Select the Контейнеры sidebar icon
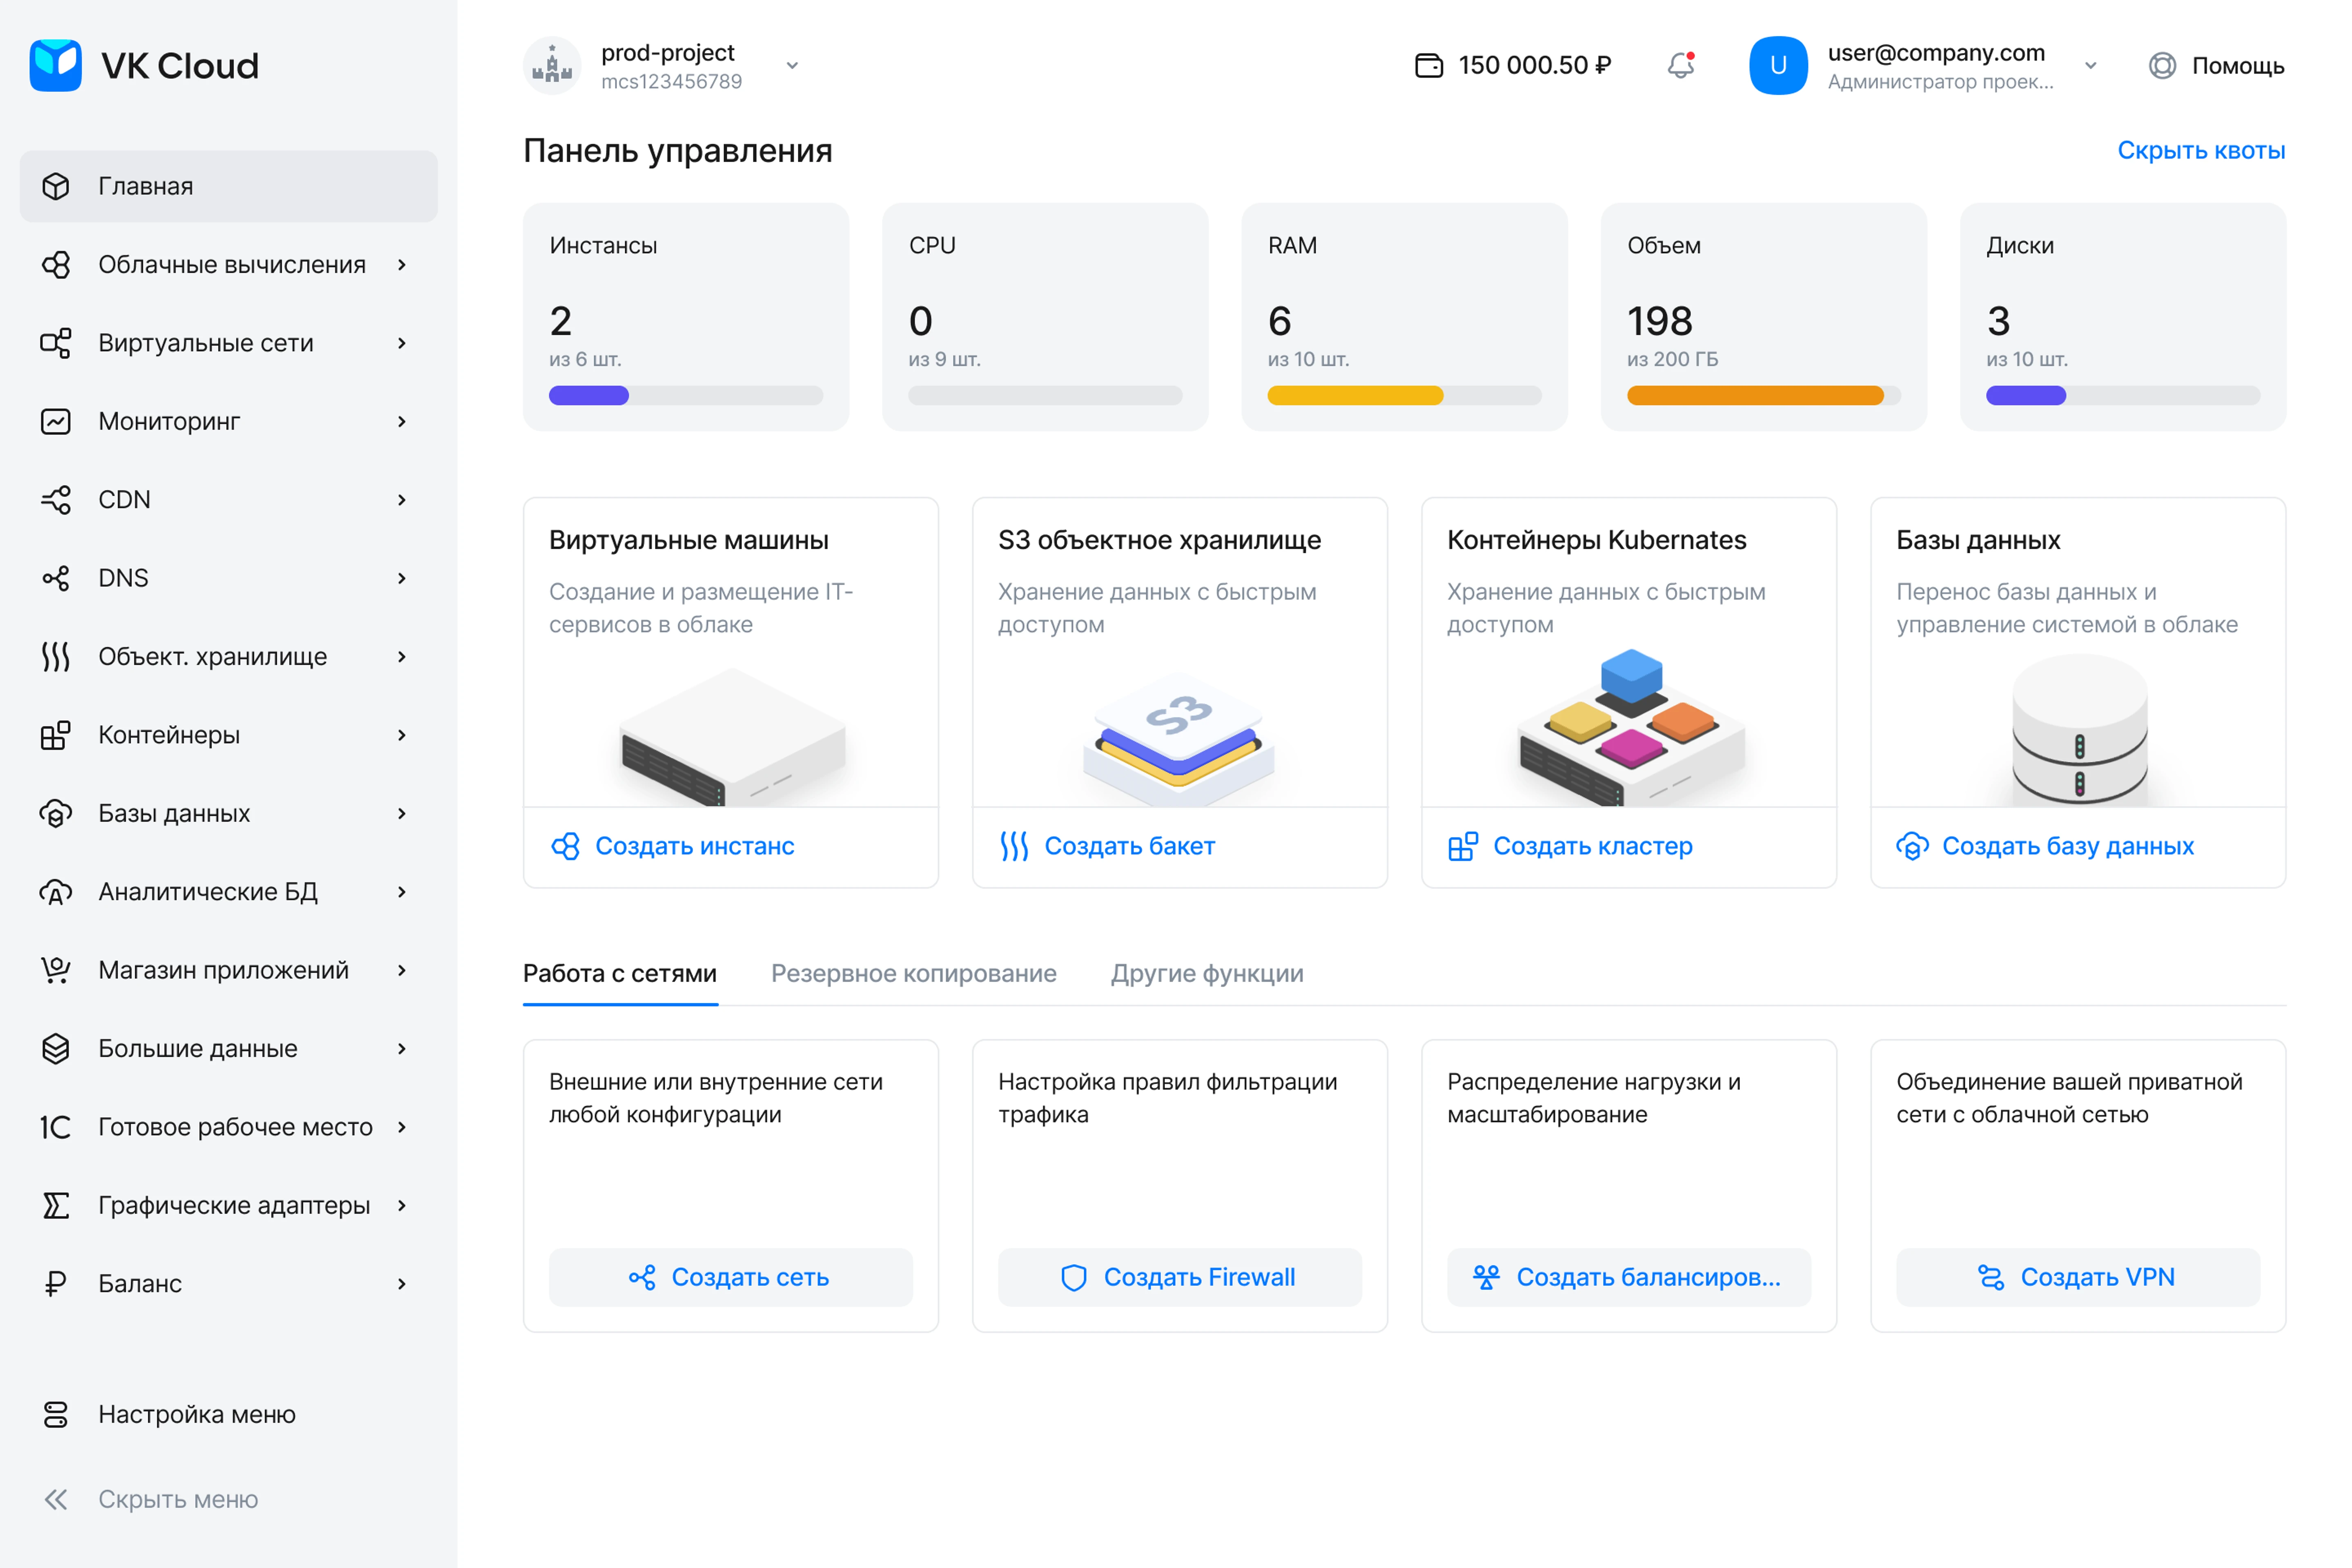2352x1568 pixels. 56,735
